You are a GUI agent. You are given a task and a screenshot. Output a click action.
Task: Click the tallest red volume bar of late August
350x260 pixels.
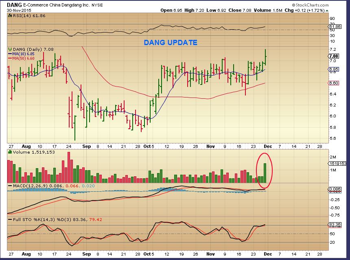click(x=69, y=167)
